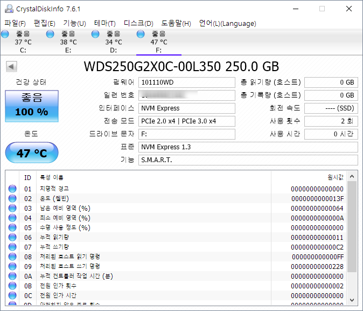Click status orb for attribute 05
363x311 pixels.
(12, 227)
